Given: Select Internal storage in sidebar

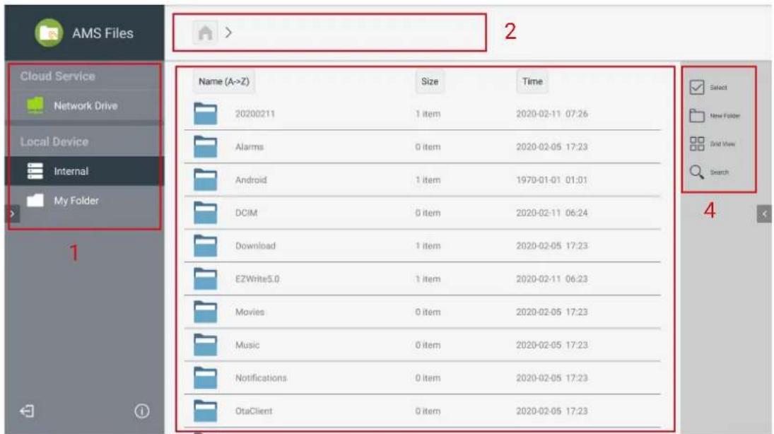Looking at the screenshot, I should 84,171.
